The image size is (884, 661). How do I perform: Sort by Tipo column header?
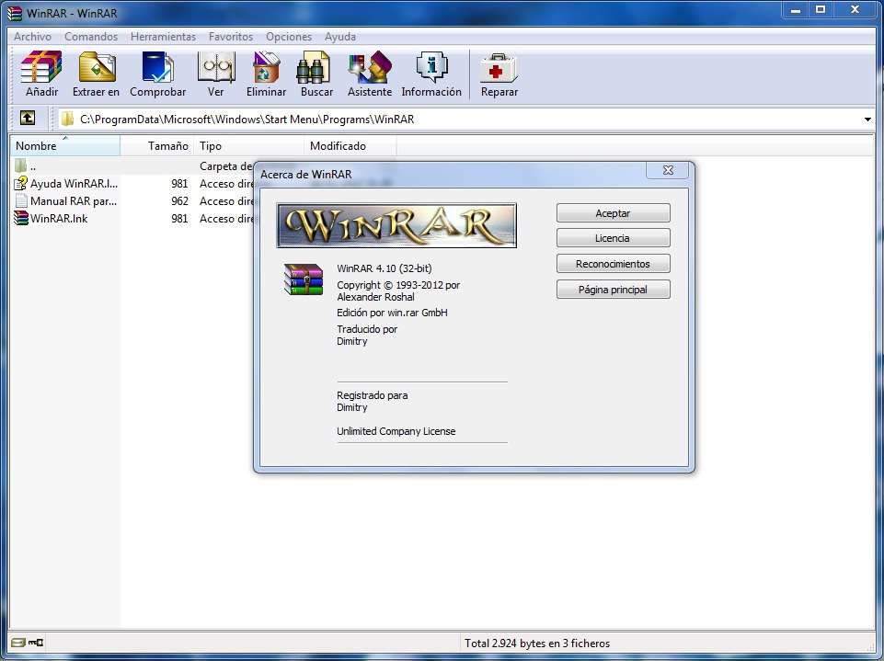(248, 145)
